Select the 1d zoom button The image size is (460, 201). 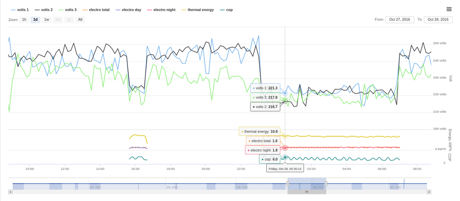tap(35, 20)
